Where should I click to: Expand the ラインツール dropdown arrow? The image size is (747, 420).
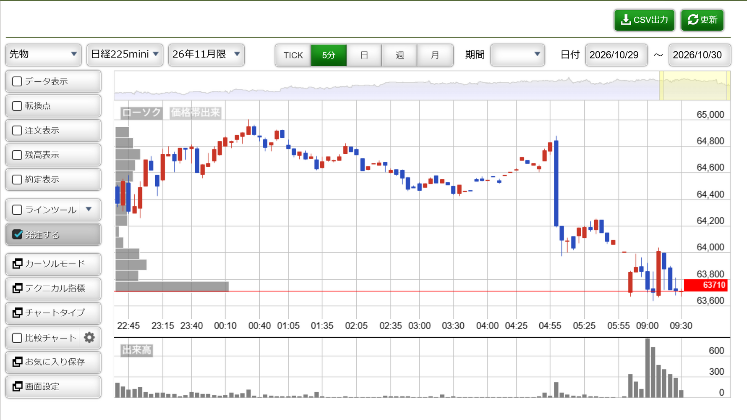[89, 209]
